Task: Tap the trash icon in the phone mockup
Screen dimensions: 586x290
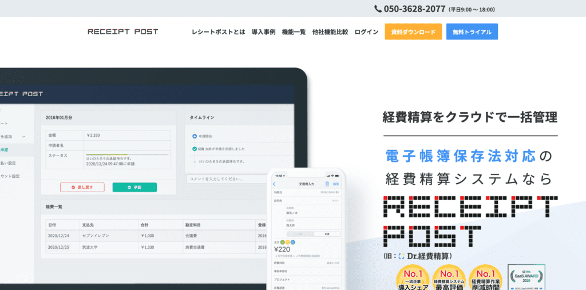Action: click(327, 184)
